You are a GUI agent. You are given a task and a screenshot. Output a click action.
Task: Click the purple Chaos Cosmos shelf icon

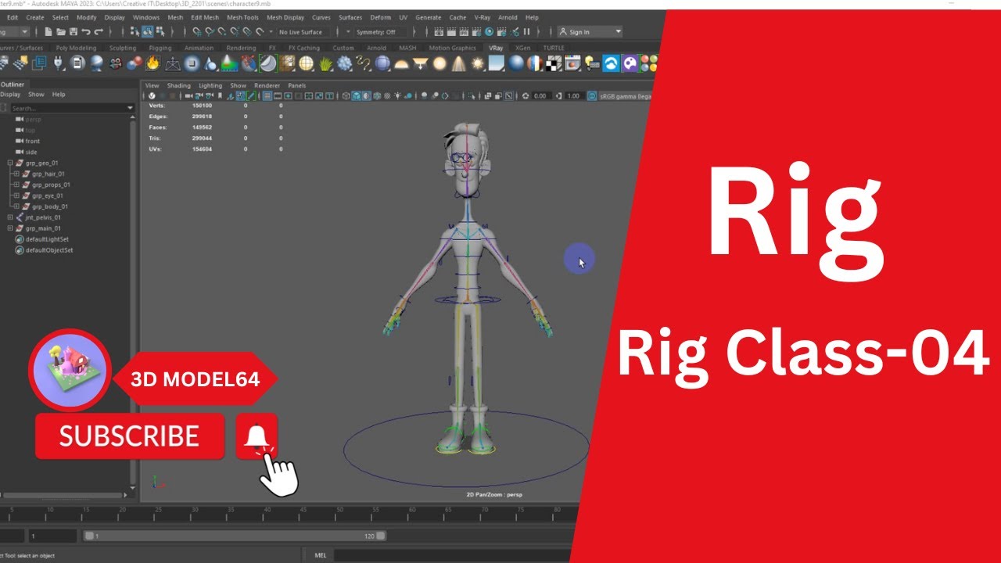point(630,63)
